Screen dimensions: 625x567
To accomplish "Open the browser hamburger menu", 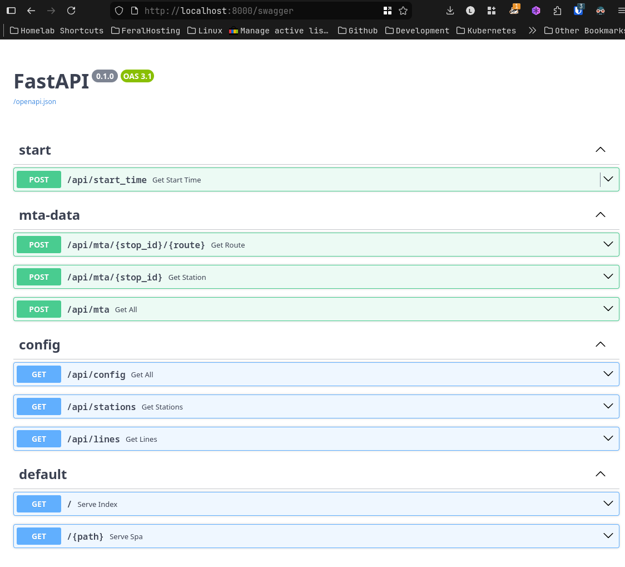I will tap(621, 11).
